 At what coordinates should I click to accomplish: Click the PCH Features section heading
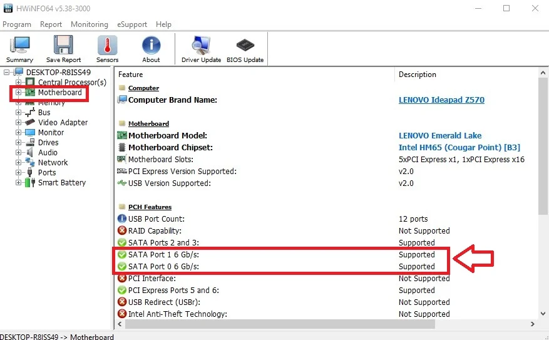coord(150,207)
